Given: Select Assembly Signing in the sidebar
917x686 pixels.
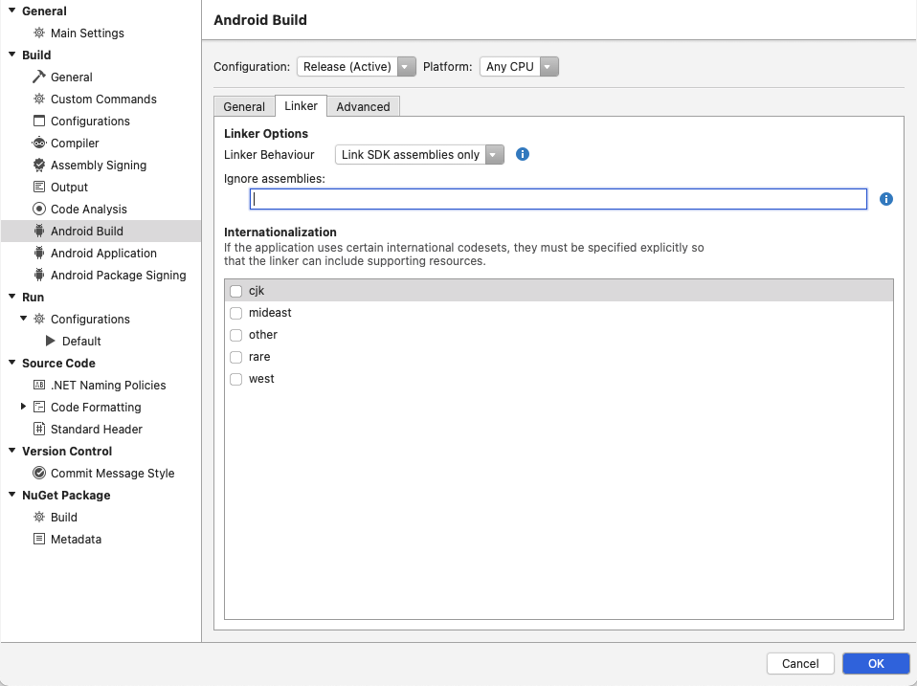Looking at the screenshot, I should point(101,165).
